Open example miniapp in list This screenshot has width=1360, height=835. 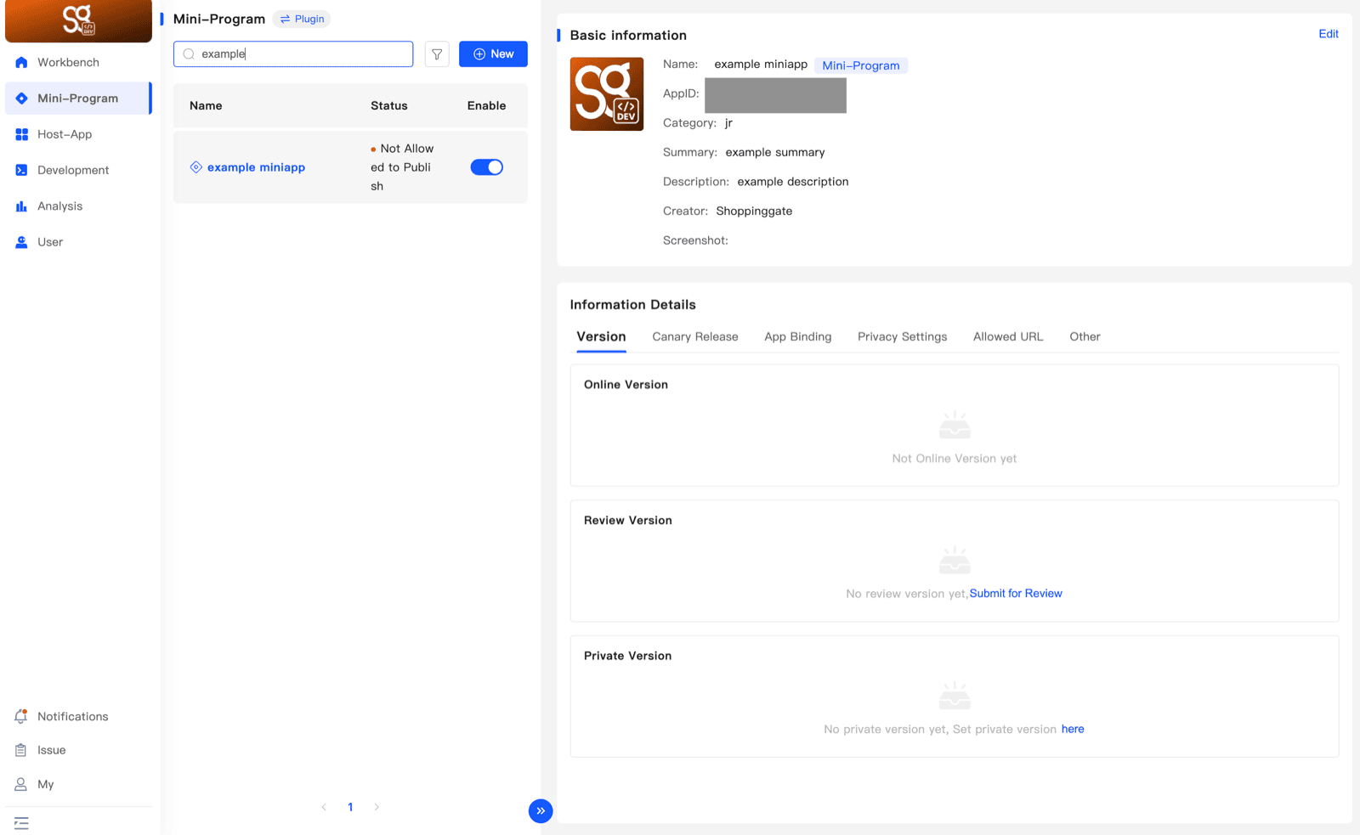256,167
